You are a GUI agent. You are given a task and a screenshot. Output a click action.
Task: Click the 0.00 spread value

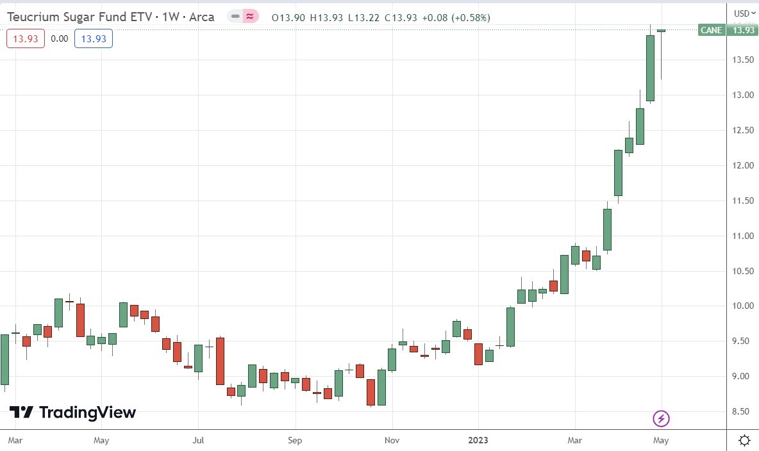[x=60, y=39]
